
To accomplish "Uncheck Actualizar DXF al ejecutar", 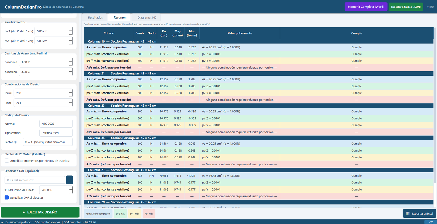I will pos(7,197).
